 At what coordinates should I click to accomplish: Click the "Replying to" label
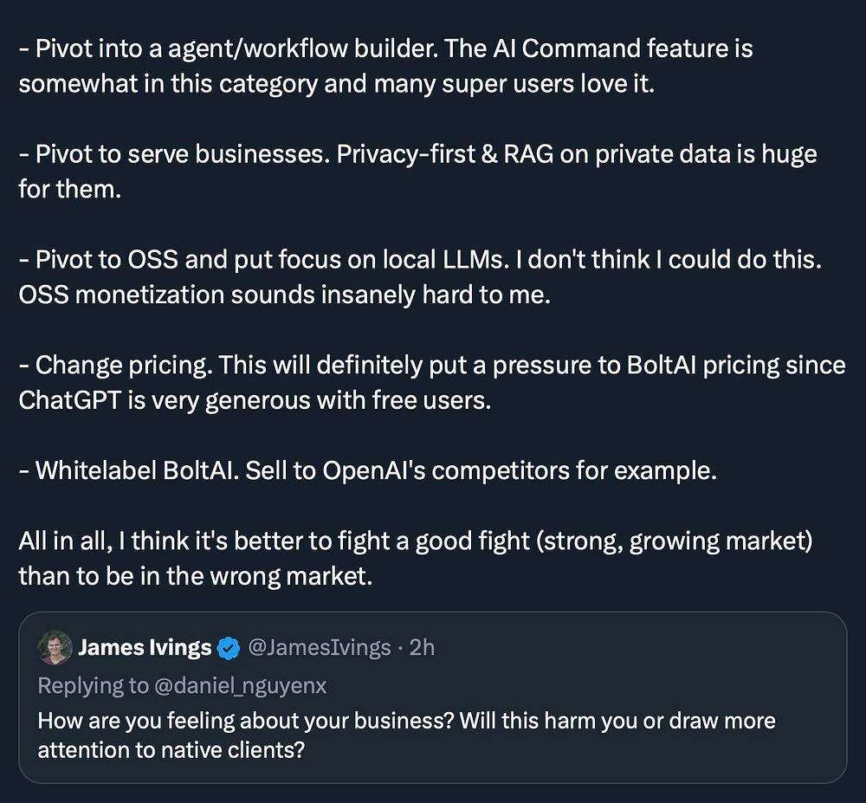click(94, 685)
